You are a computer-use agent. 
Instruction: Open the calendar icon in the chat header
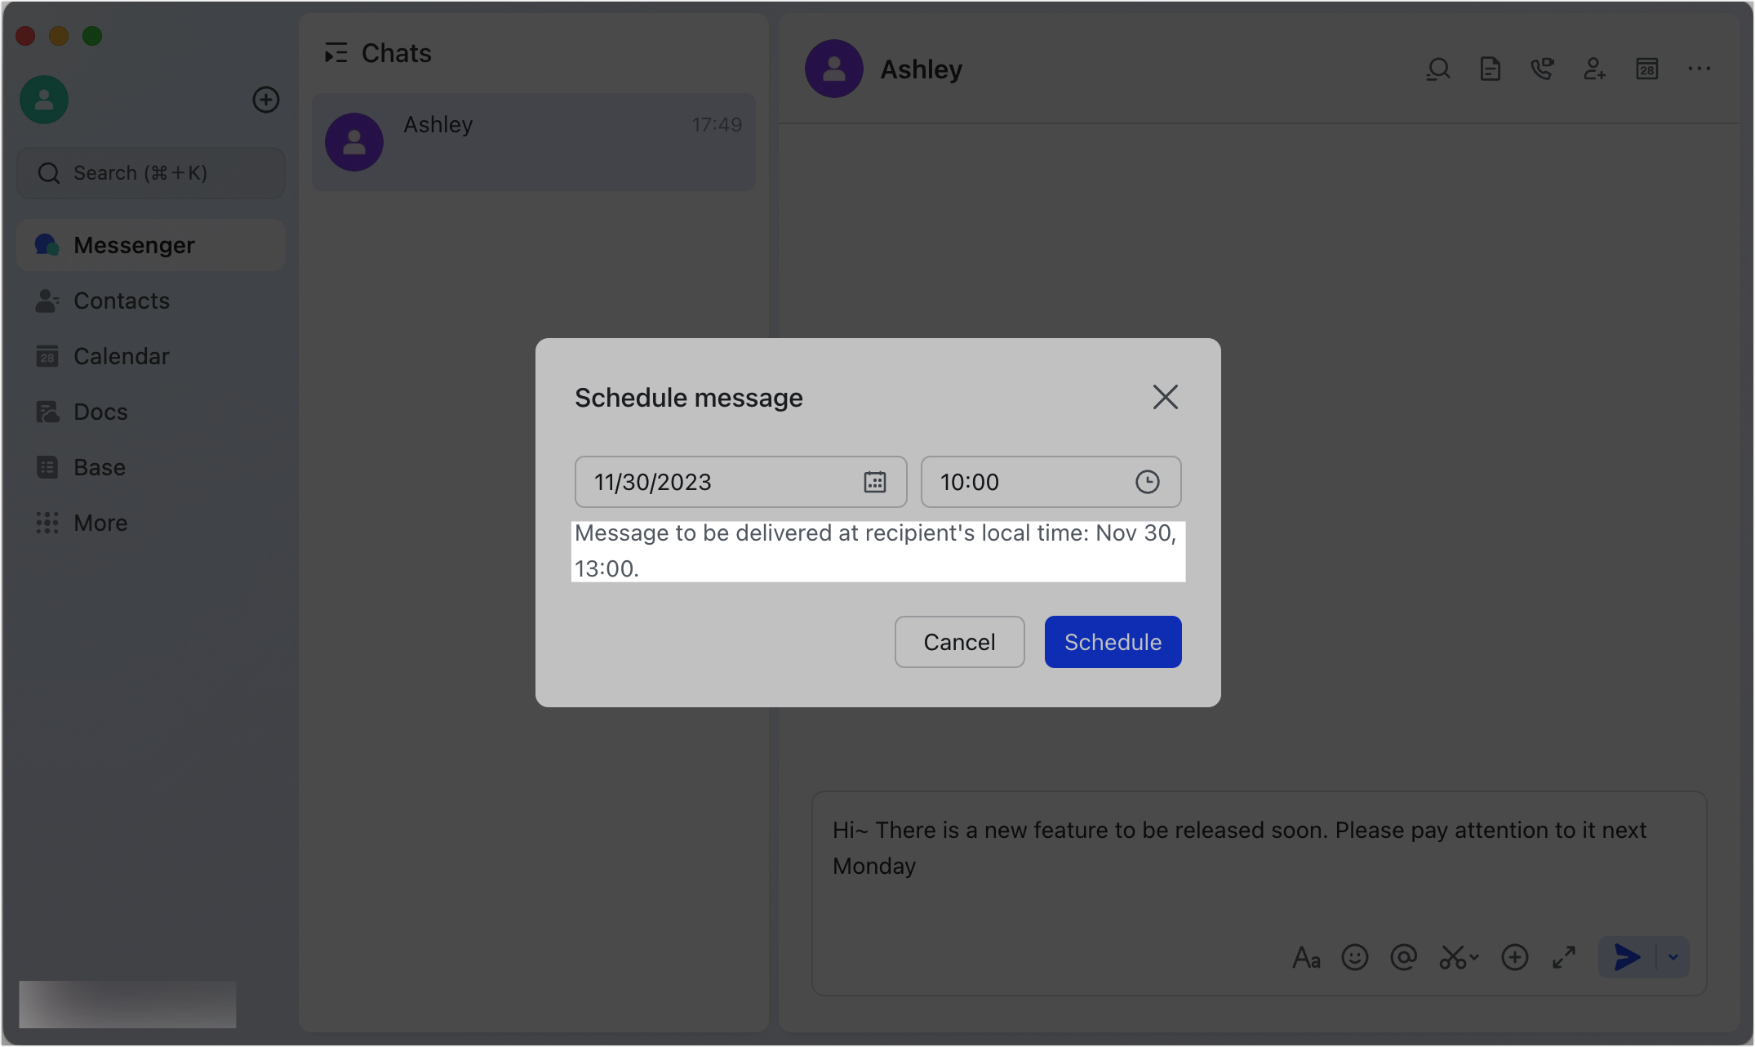click(1647, 69)
